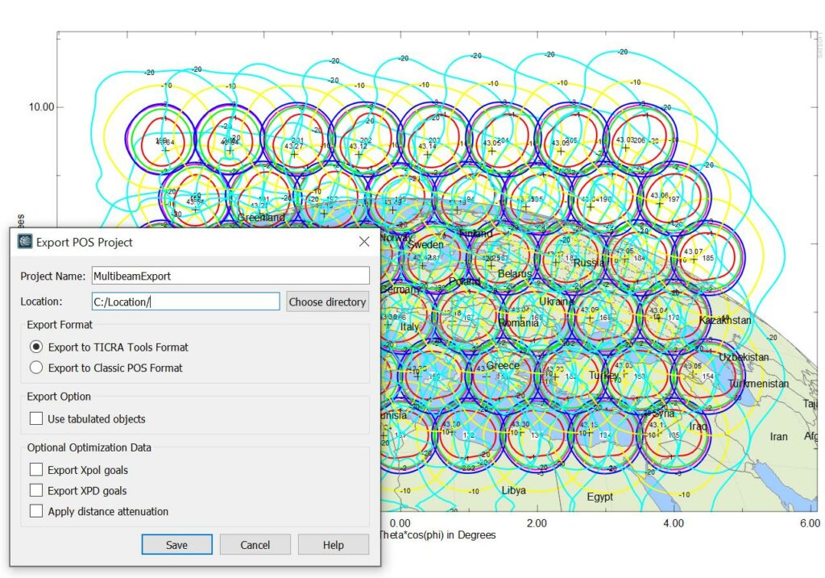The width and height of the screenshot is (825, 578).
Task: Select Export to TICRA Tools Format
Action: pos(36,347)
